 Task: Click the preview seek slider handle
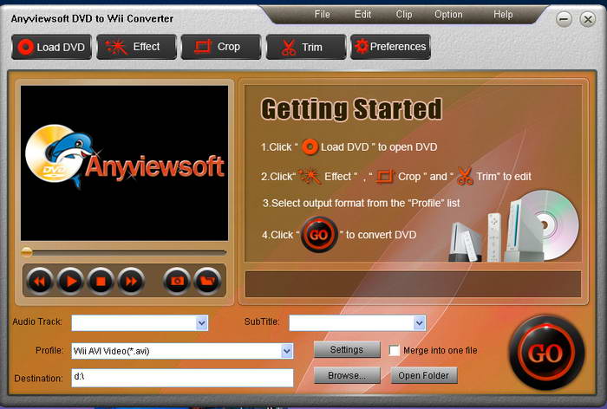click(x=26, y=252)
